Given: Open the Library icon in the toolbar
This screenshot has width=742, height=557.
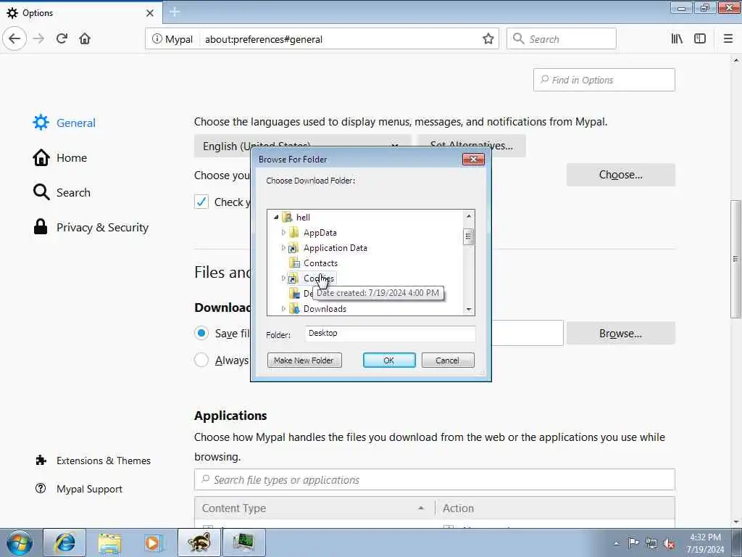Looking at the screenshot, I should (x=677, y=39).
